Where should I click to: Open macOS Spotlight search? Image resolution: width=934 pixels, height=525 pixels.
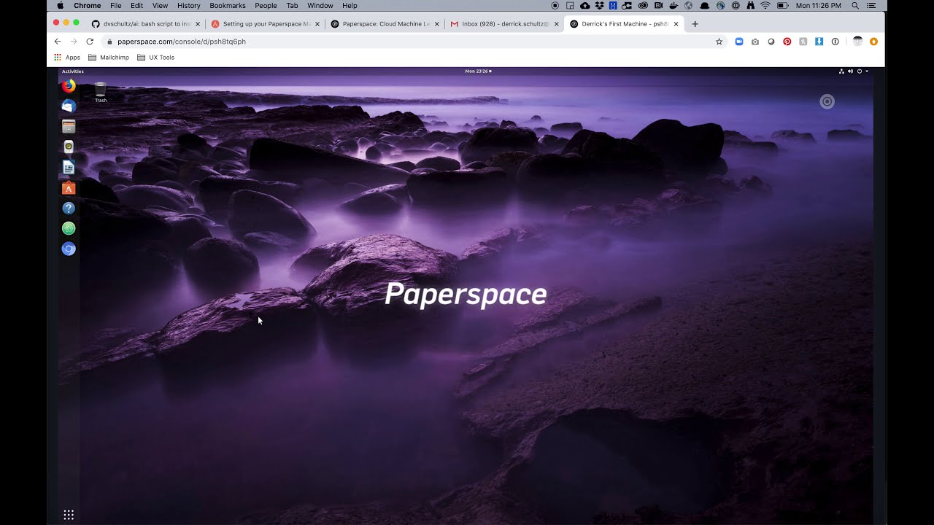click(855, 6)
